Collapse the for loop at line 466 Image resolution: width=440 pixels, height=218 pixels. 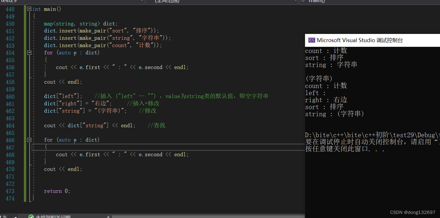[x=29, y=140]
